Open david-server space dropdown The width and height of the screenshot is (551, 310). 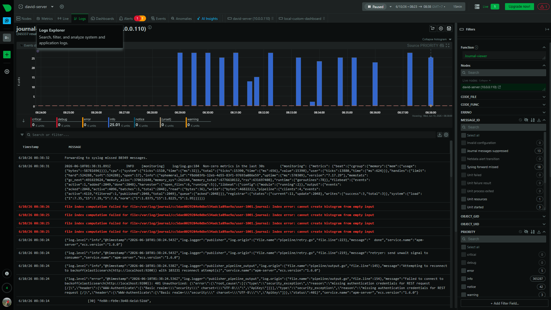coord(52,7)
